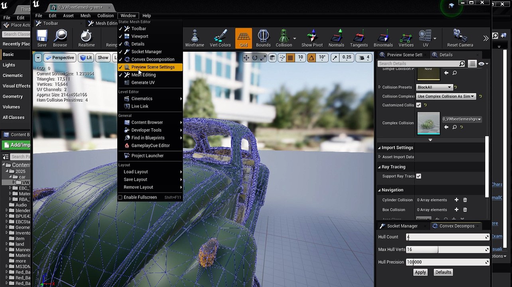Screen dimensions: 512x287
Task: Reset Camera to default view
Action: click(x=460, y=39)
